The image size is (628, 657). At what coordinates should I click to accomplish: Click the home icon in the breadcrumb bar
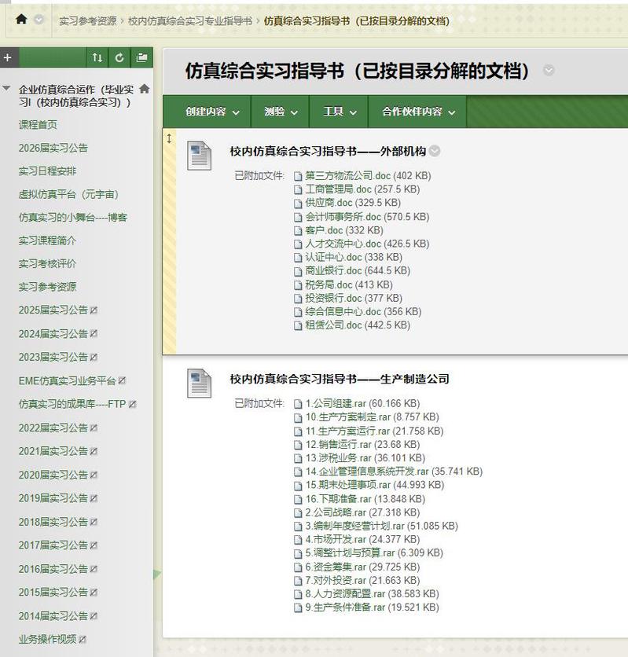click(x=21, y=19)
